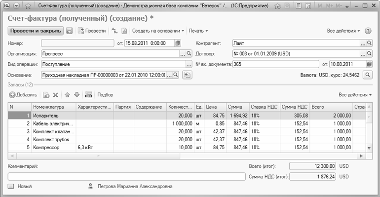This screenshot has height=197, width=380.
Task: Click magnifier icon beside Контрагент Лайт
Action: [x=369, y=43]
